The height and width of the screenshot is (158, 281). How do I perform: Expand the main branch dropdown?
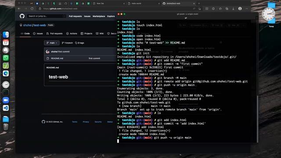52,43
